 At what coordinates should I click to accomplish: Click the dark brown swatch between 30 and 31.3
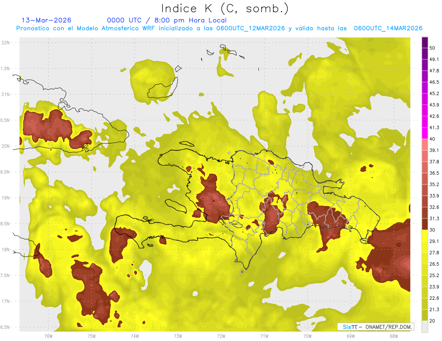click(x=425, y=224)
